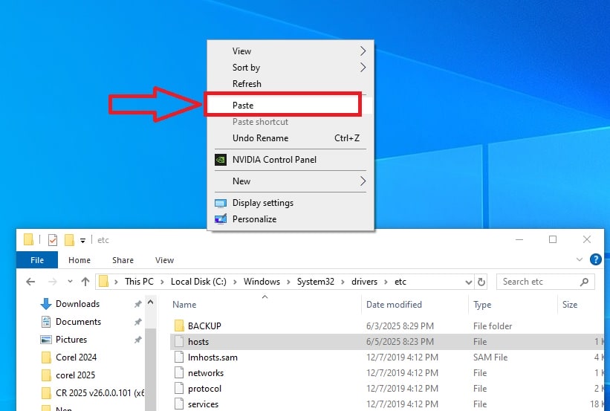Click System32 in the address path
Image resolution: width=610 pixels, height=411 pixels.
point(316,282)
